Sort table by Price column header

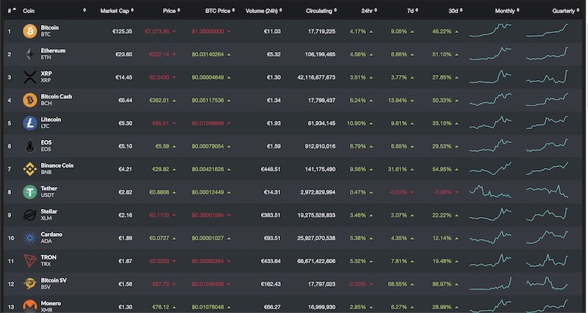pos(169,11)
